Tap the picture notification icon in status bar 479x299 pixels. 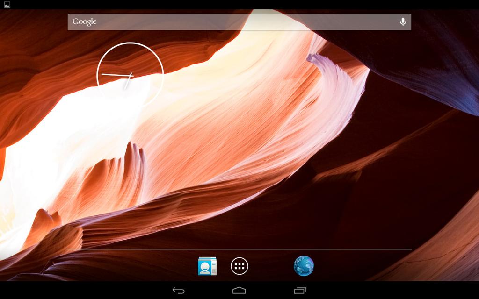(x=7, y=5)
